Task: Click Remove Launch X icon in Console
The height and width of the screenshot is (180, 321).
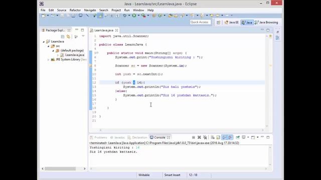Action: (199, 137)
